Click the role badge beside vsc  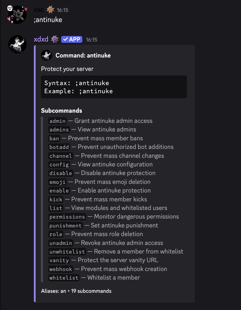[51, 10]
